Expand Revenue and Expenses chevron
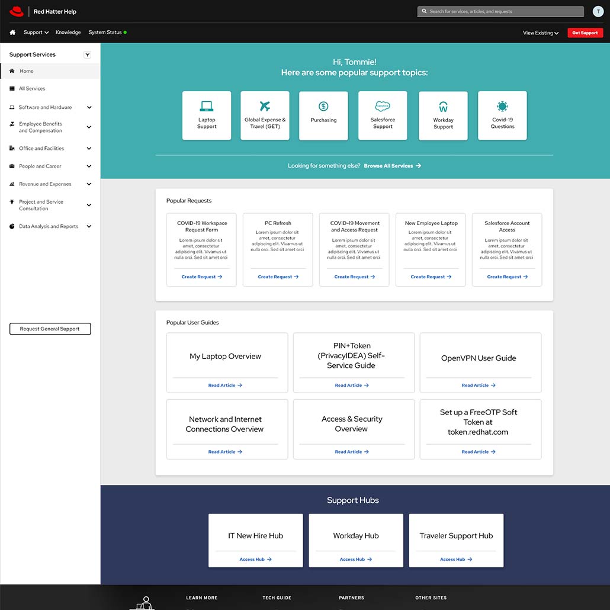 point(89,184)
